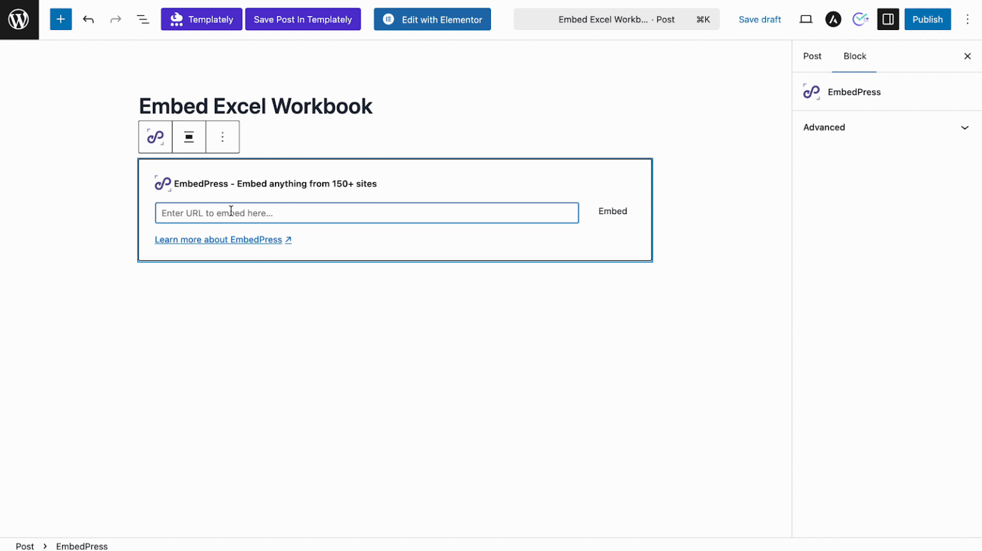
Task: Click the Redo arrow icon
Action: 116,19
